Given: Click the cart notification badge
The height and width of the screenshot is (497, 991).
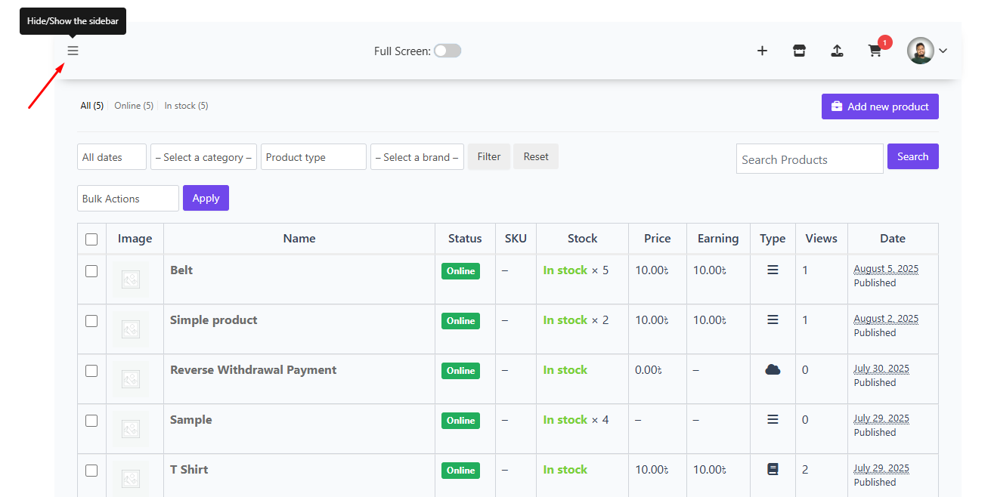Looking at the screenshot, I should pyautogui.click(x=884, y=42).
